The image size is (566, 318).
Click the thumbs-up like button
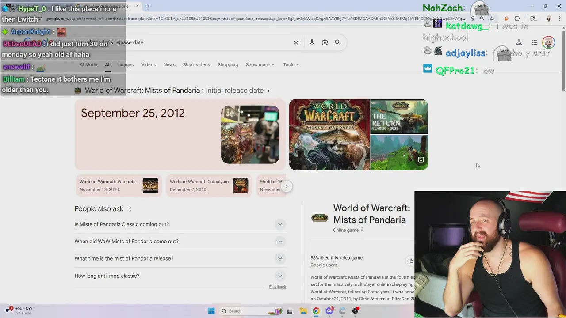tap(411, 261)
